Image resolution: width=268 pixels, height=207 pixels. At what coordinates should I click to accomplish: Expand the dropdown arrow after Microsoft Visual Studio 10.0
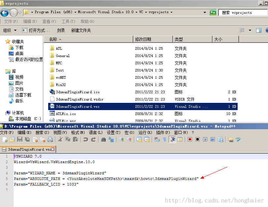pos(136,12)
